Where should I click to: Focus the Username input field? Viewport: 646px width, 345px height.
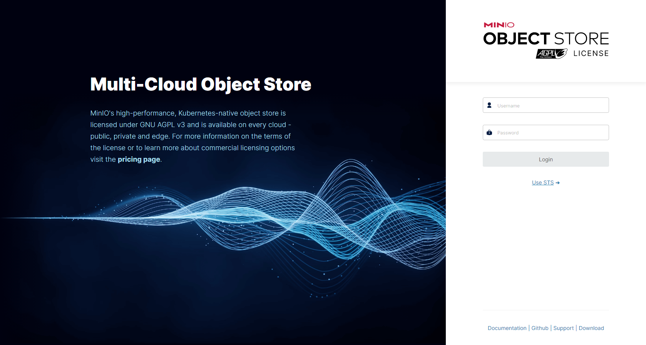point(546,105)
